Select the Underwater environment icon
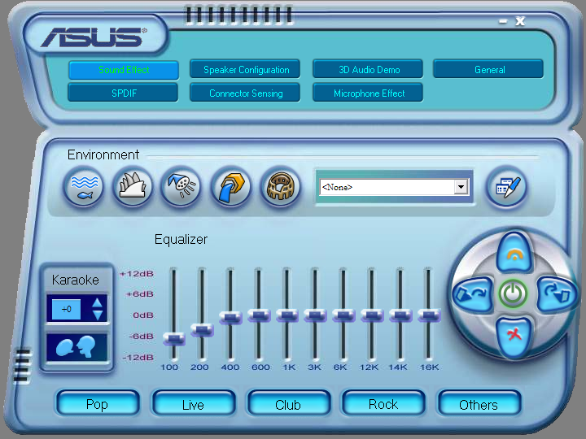The height and width of the screenshot is (439, 586). pos(84,189)
